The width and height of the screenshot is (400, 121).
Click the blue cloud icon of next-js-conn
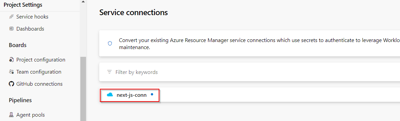coord(110,95)
